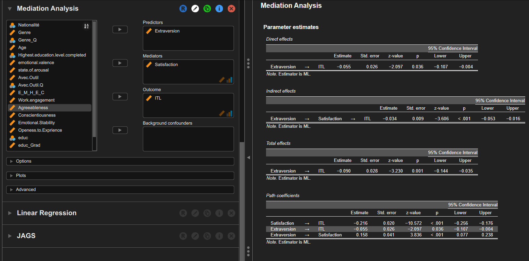Click the info icon of Linear Regression
Image resolution: width=529 pixels, height=261 pixels.
[x=219, y=213]
